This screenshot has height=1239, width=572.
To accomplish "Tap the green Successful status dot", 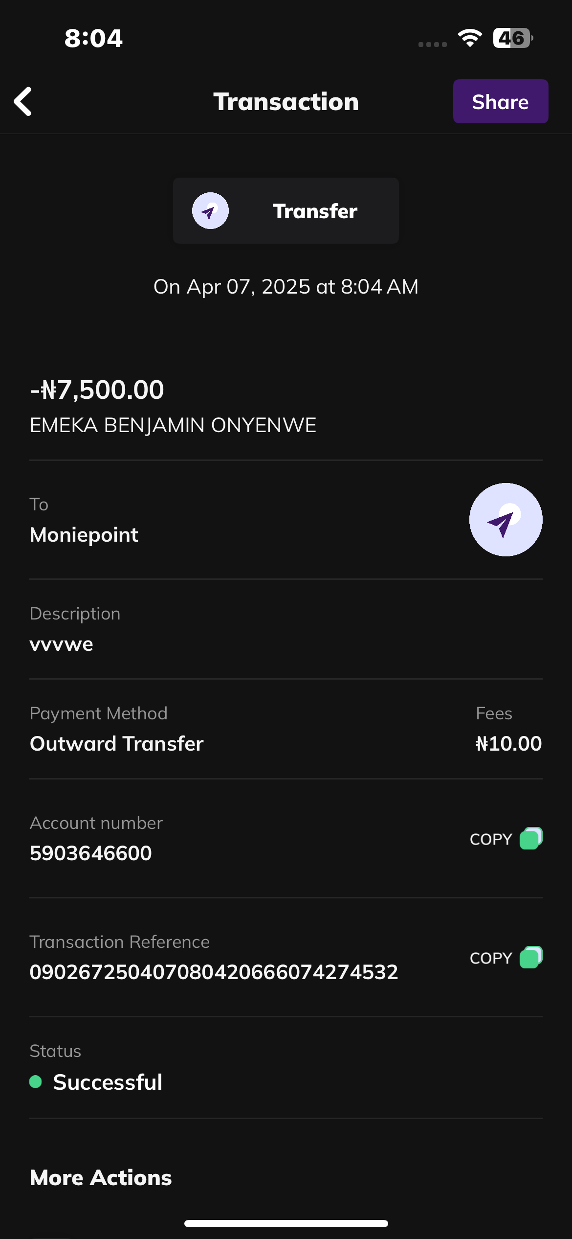I will point(36,1081).
